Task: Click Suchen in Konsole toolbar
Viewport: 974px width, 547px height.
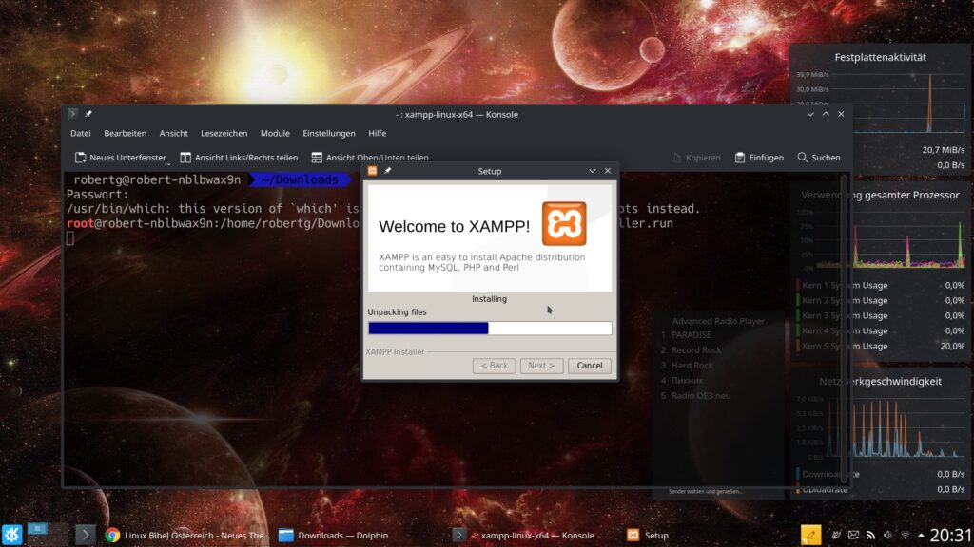Action: pos(819,158)
